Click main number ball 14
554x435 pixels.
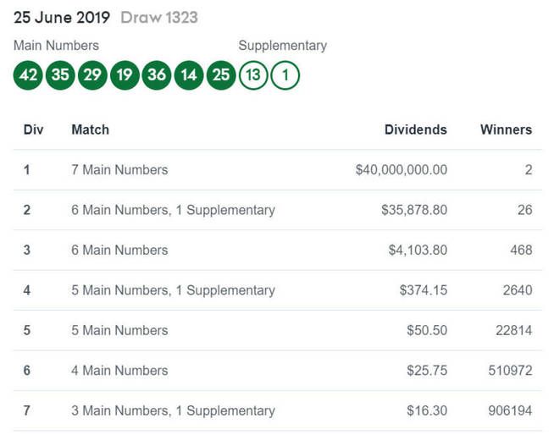[x=189, y=74]
